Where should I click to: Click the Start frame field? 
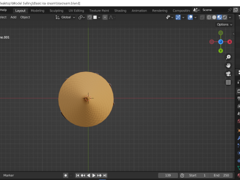pyautogui.click(x=197, y=175)
